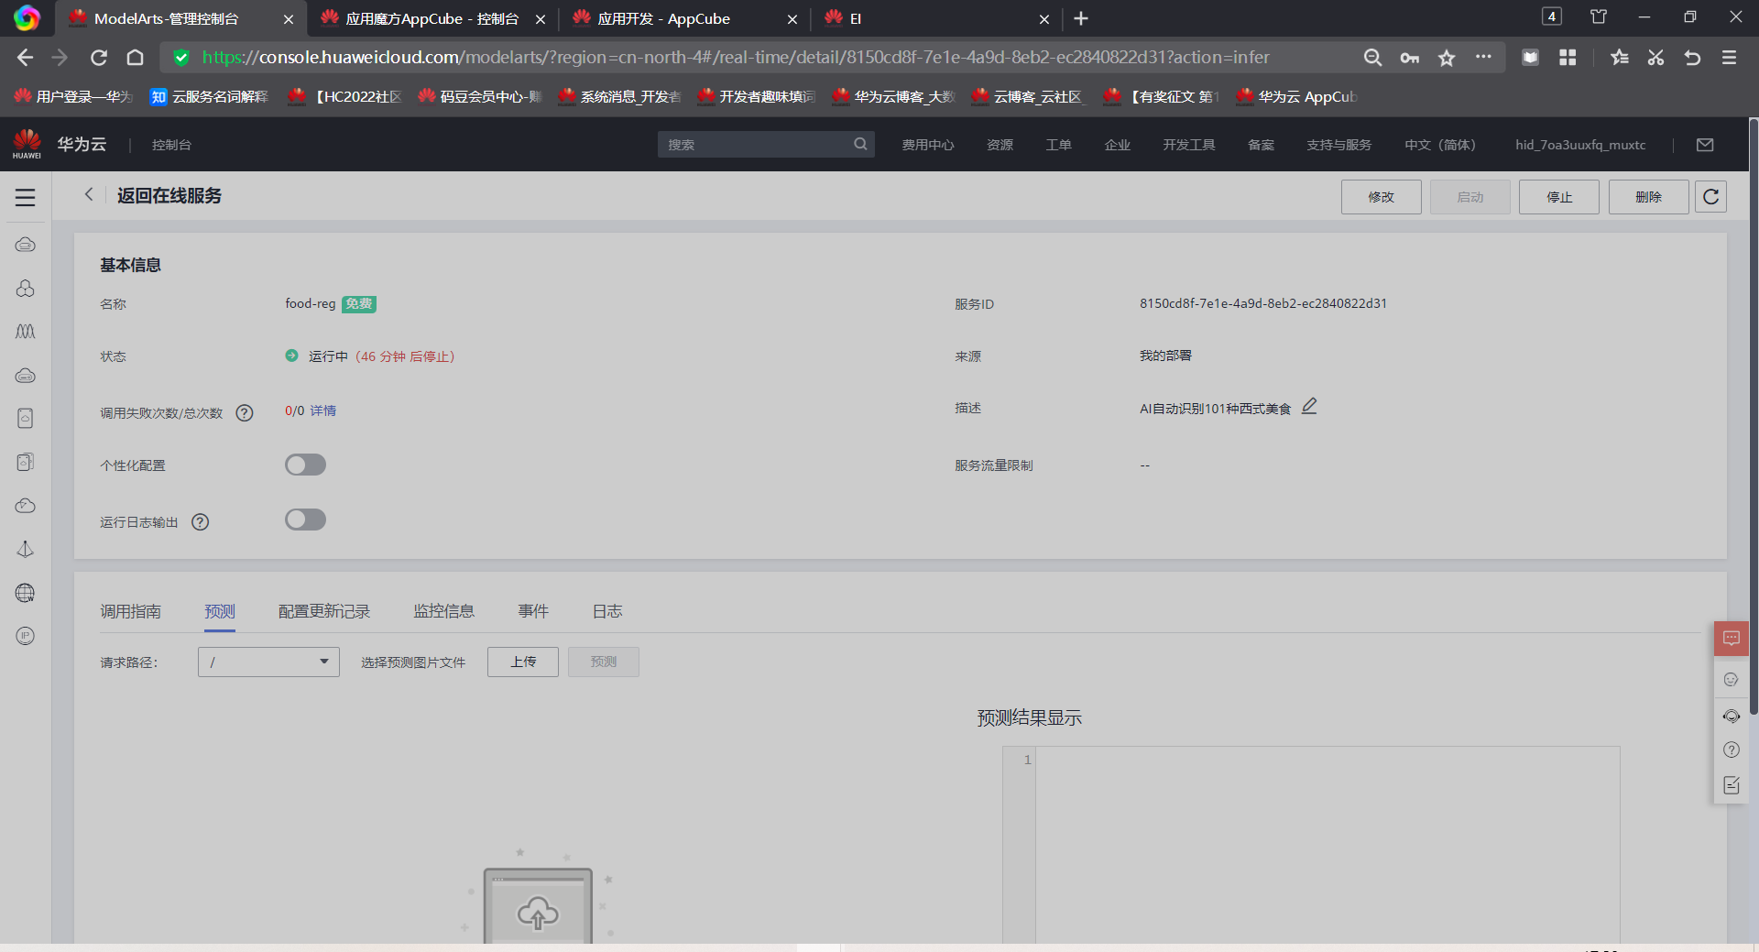1759x952 pixels.
Task: Open the hamburger sidebar menu
Action: tap(25, 197)
